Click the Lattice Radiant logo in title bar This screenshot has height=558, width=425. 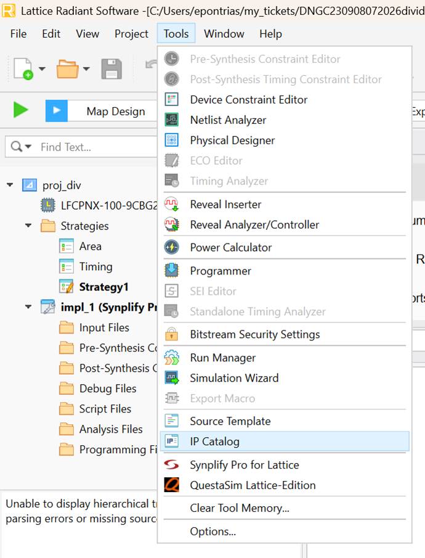pyautogui.click(x=9, y=10)
